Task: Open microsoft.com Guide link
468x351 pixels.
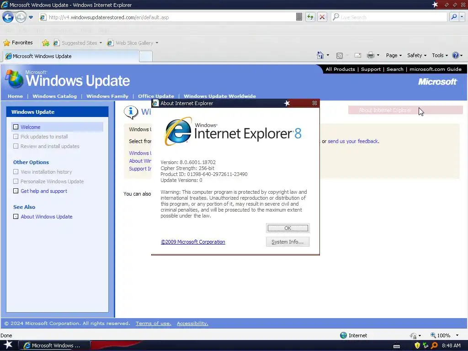Action: [x=436, y=69]
